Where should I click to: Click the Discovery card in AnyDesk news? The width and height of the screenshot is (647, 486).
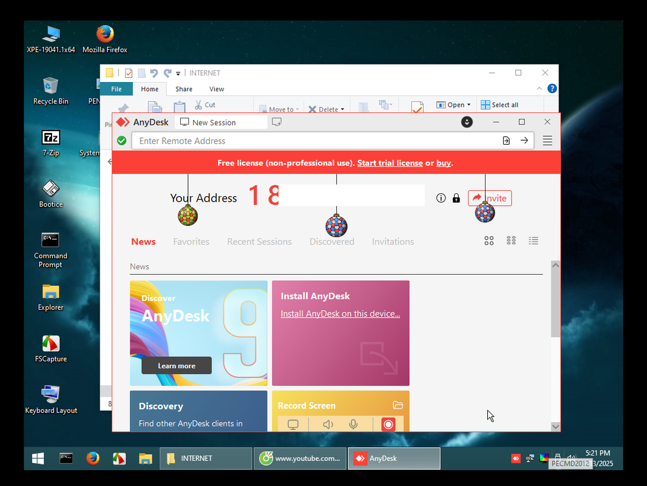tap(198, 411)
